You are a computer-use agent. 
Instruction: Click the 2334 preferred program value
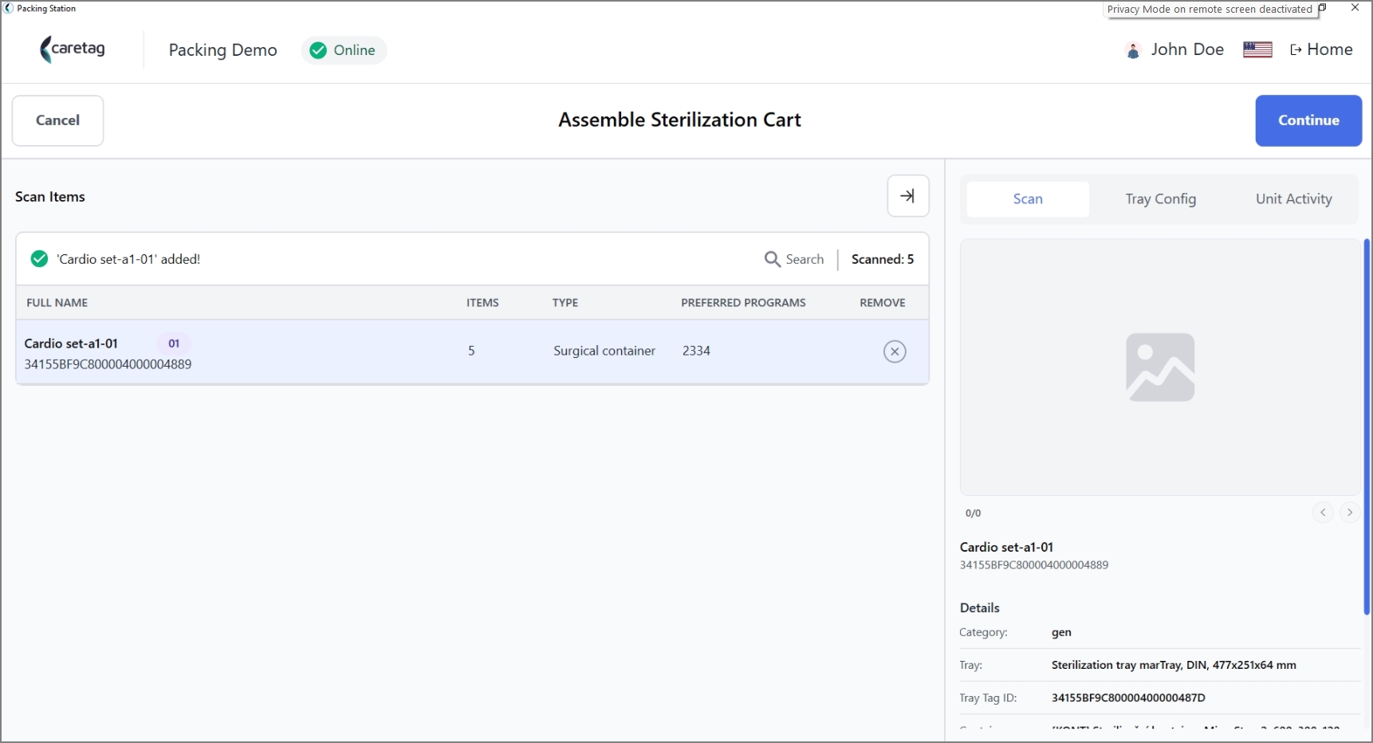click(696, 351)
